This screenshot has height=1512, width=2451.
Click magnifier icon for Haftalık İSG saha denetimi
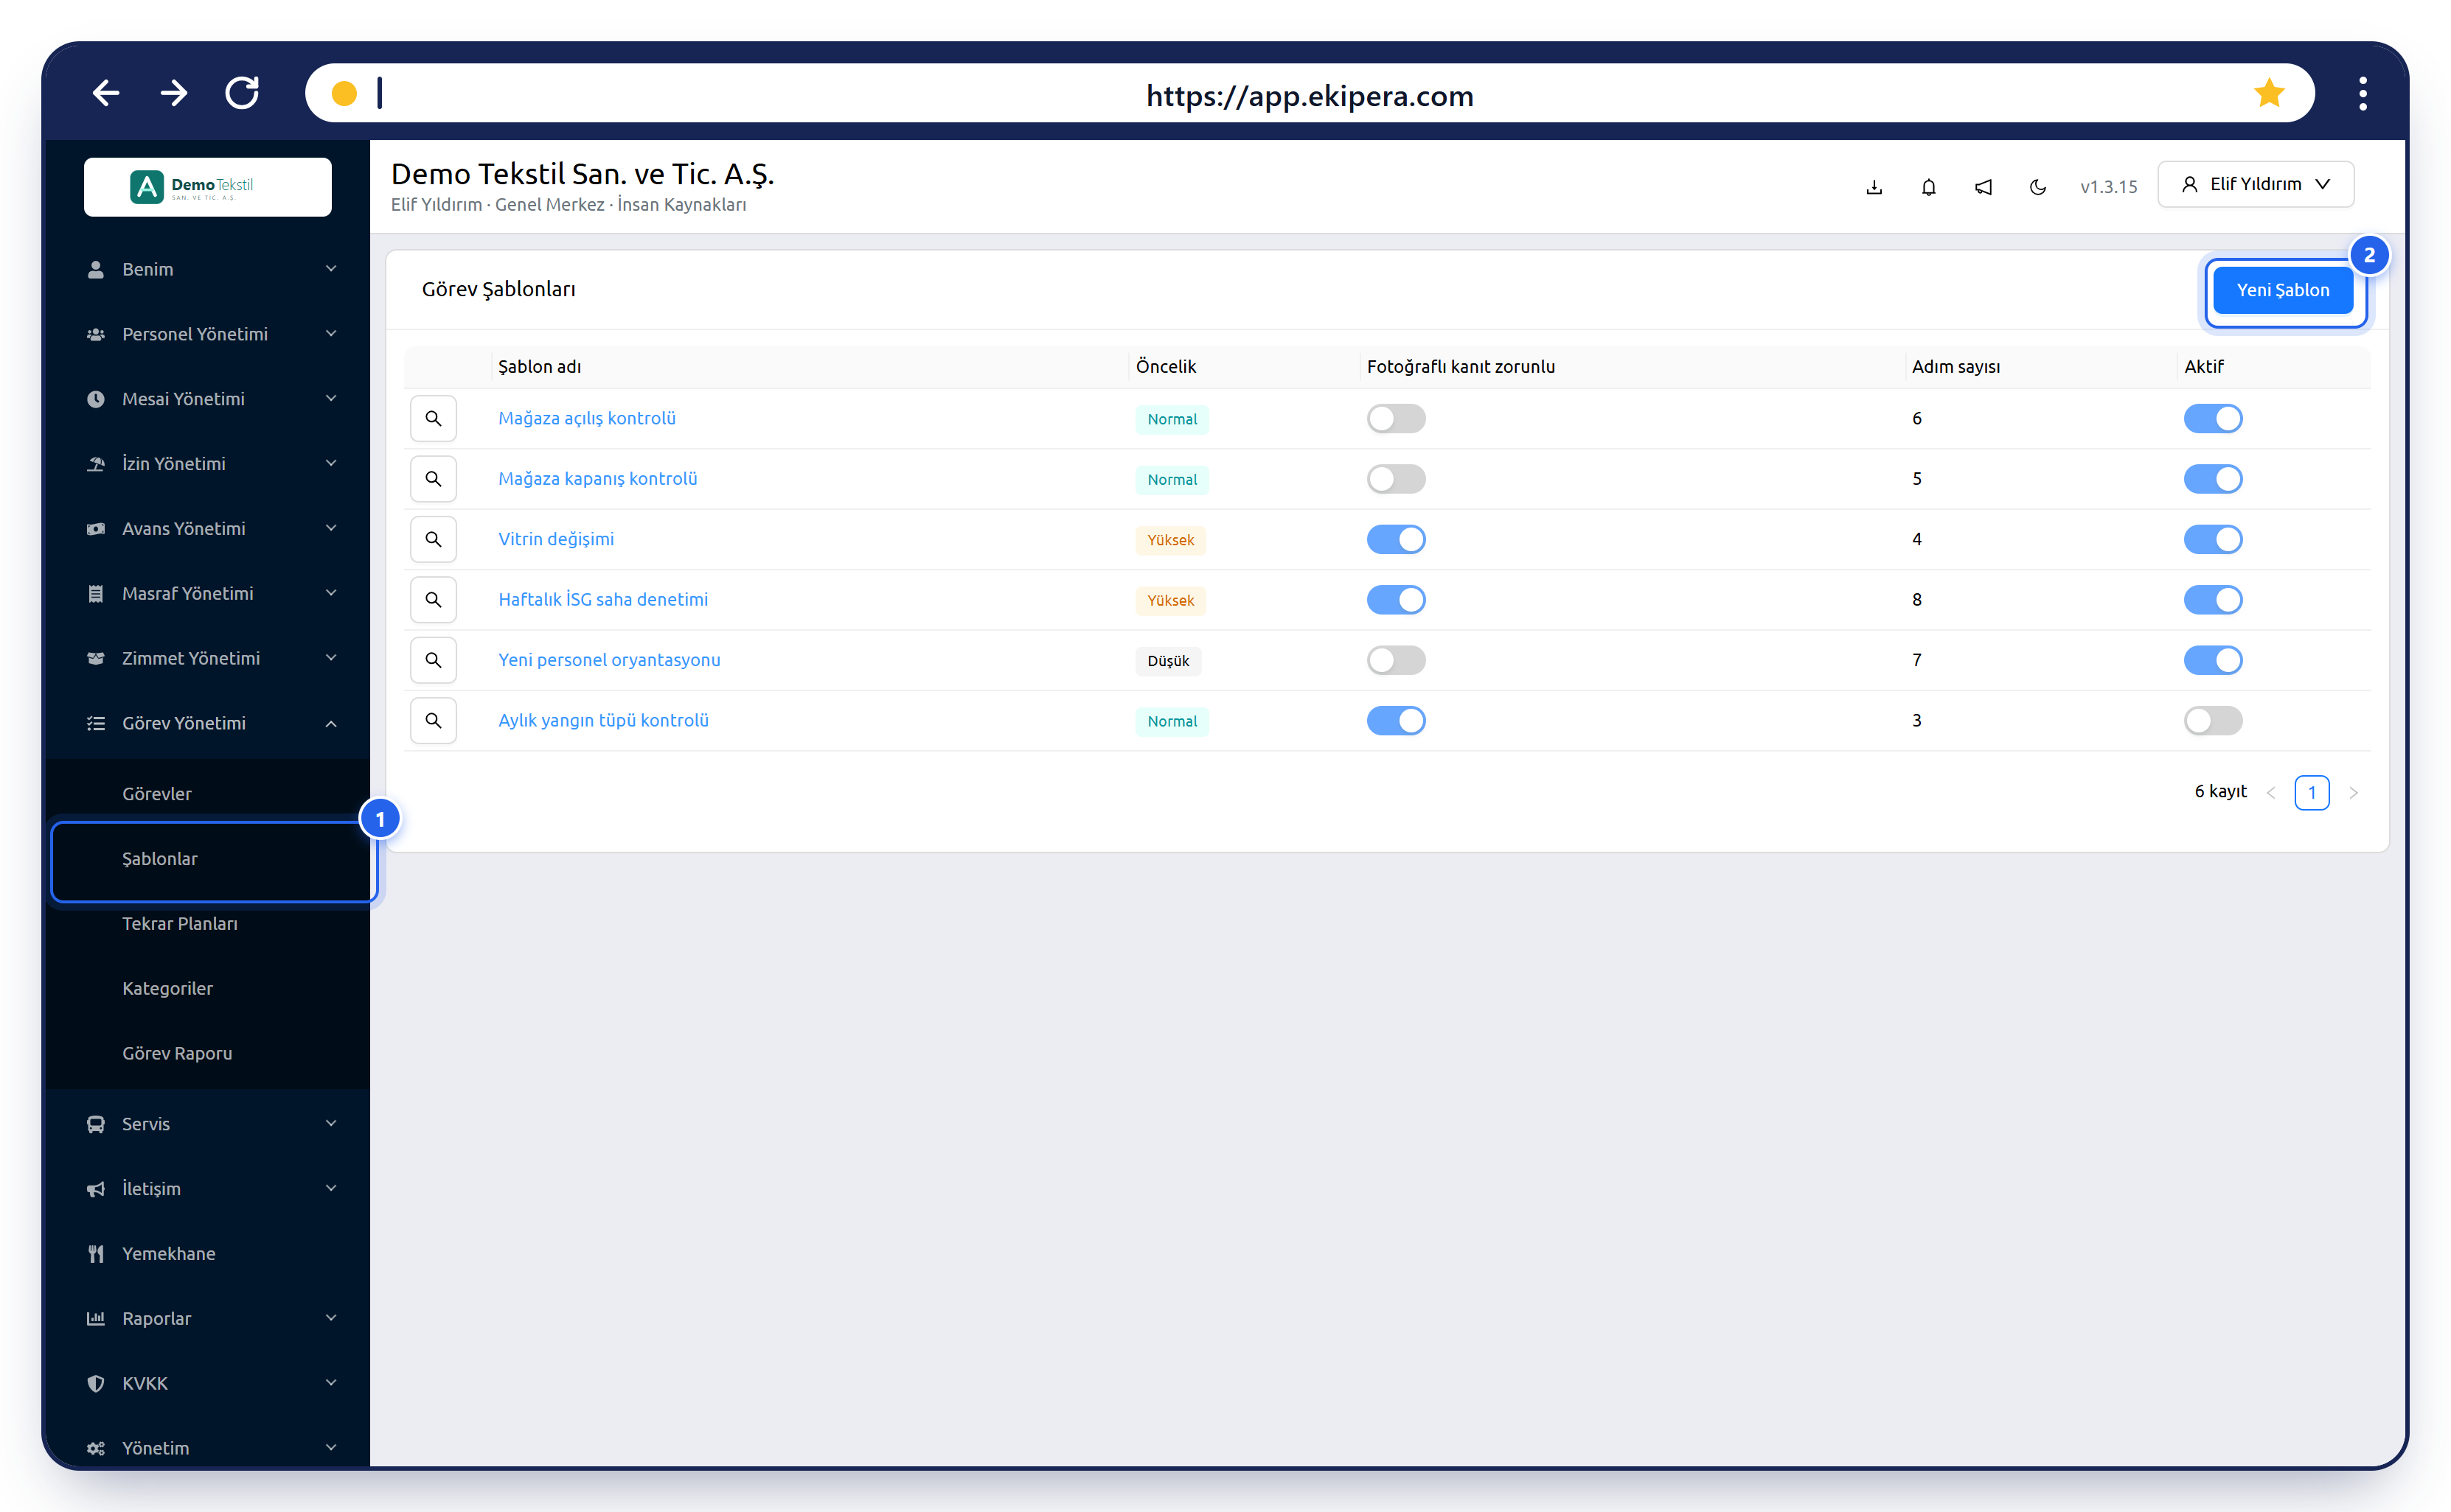(433, 599)
